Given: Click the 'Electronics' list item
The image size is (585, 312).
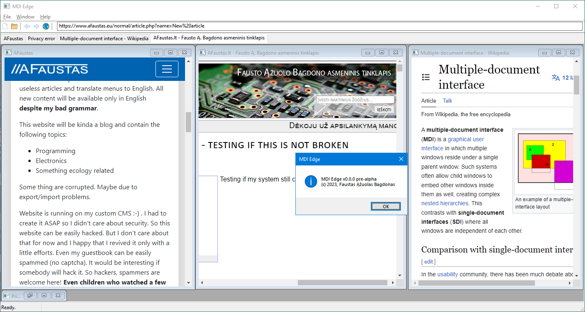Looking at the screenshot, I should pos(51,161).
